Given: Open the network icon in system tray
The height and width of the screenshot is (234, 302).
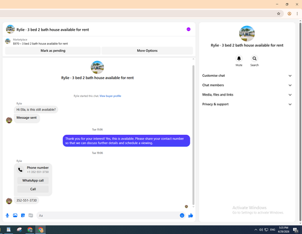Looking at the screenshot, I should (x=266, y=230).
